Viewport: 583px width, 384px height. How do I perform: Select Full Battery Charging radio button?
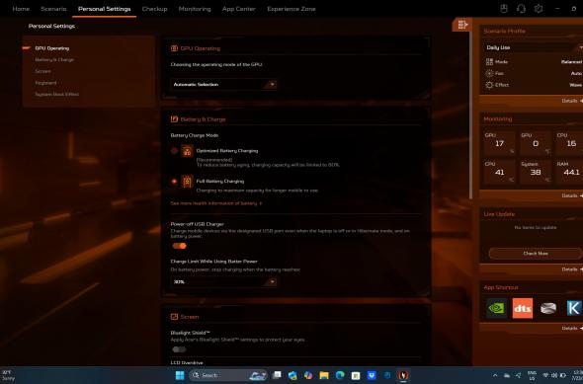[x=174, y=182]
